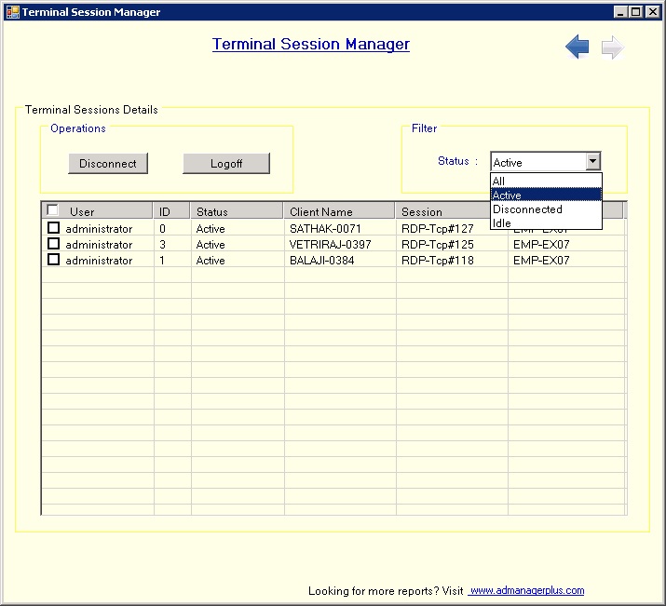This screenshot has width=666, height=606.
Task: Click EMP-EX07 in the RDP-Tcp#125 row
Action: [x=541, y=245]
